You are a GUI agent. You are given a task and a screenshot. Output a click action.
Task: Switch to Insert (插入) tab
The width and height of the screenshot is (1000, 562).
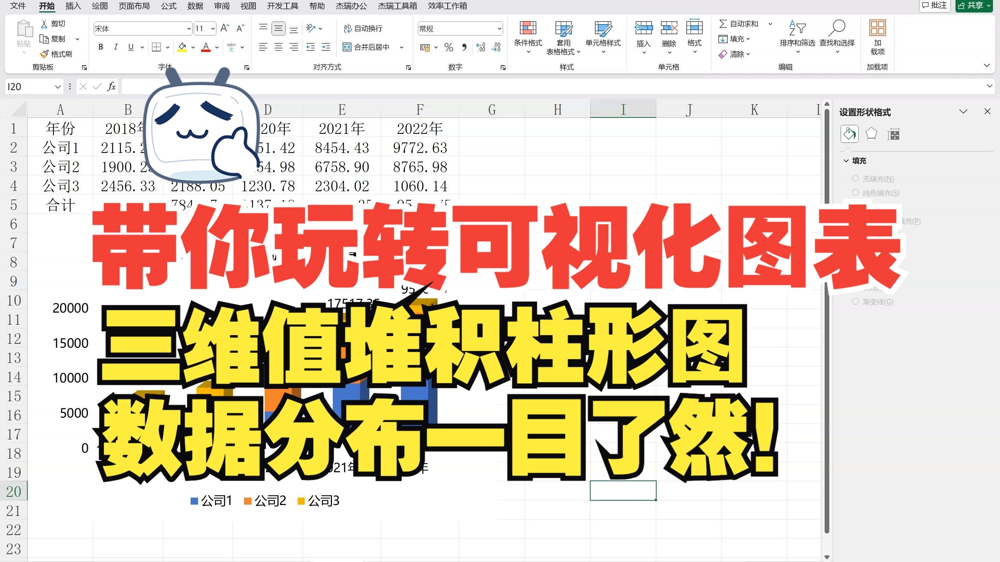[x=73, y=6]
